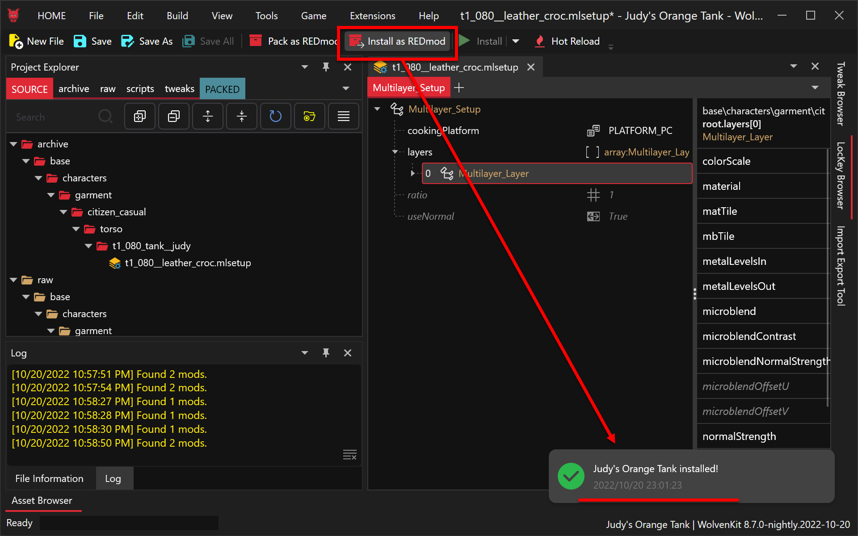Click the Save All toolbar button
The height and width of the screenshot is (536, 858).
click(x=208, y=41)
